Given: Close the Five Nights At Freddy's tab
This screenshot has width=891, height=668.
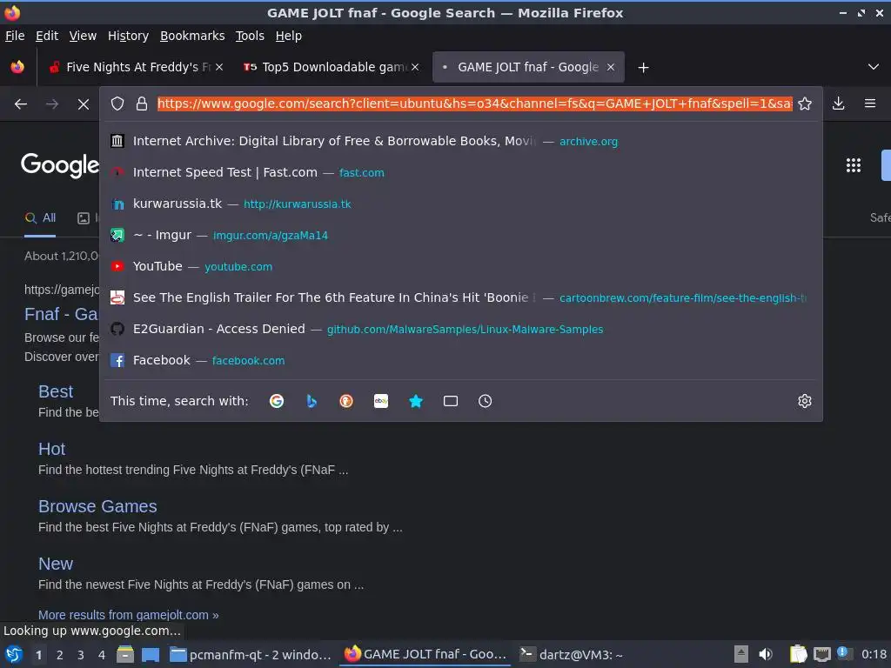Looking at the screenshot, I should pos(219,67).
